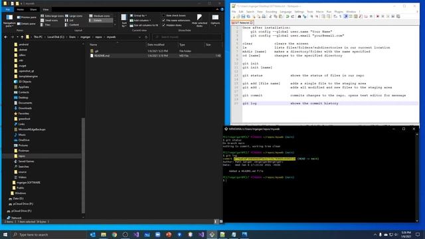Enable Item check boxes
Image resolution: width=425 pixels, height=239 pixels.
(174, 15)
